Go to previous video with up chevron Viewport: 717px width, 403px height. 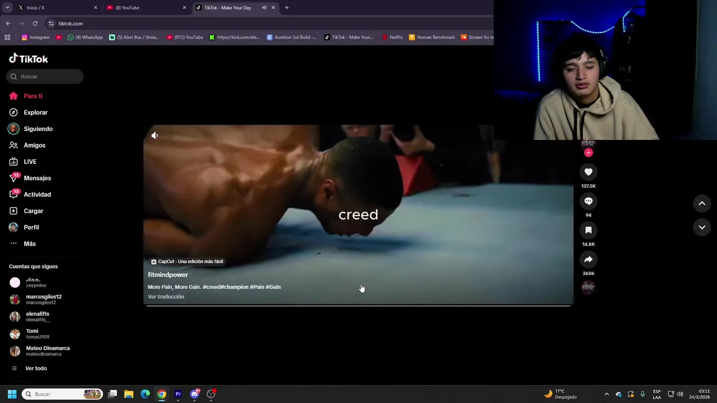click(702, 204)
